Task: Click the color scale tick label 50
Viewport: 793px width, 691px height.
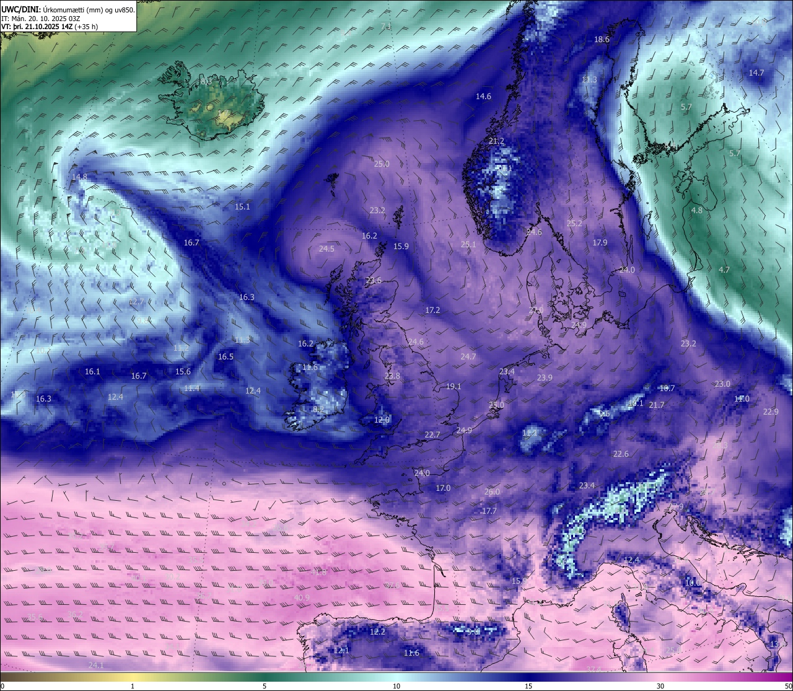Action: pyautogui.click(x=788, y=686)
